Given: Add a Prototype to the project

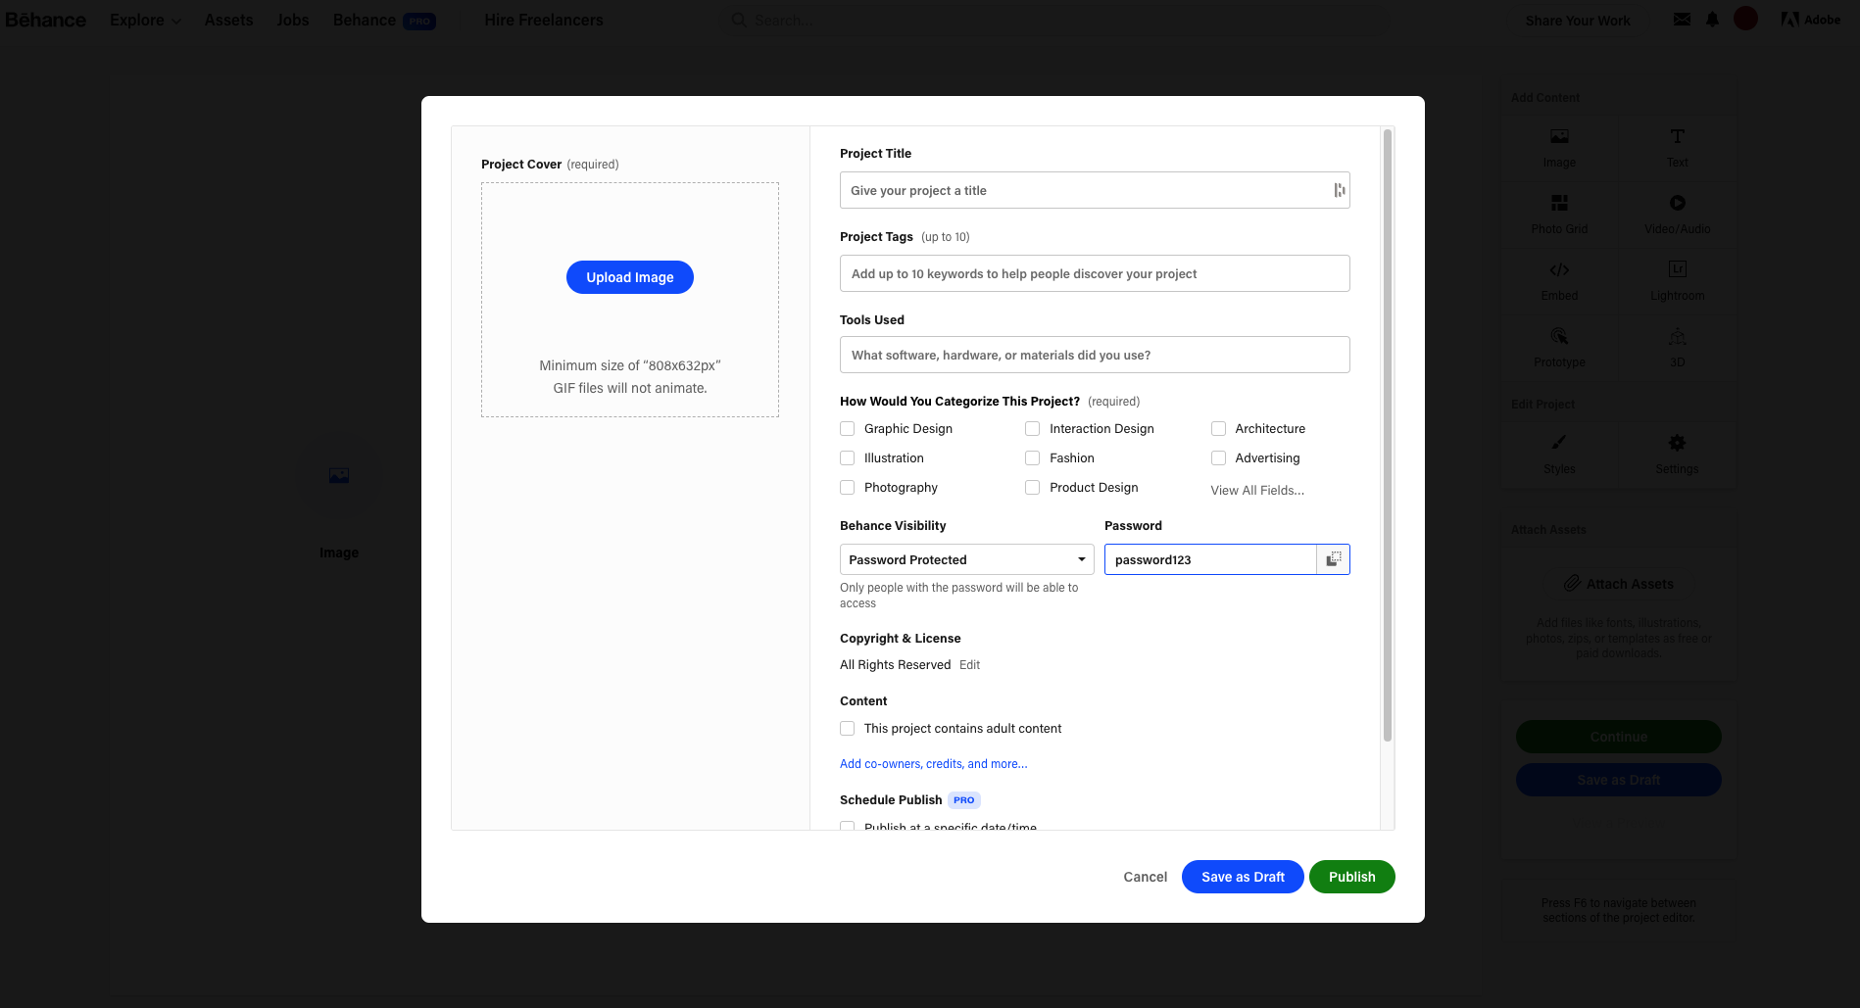Looking at the screenshot, I should [x=1558, y=347].
